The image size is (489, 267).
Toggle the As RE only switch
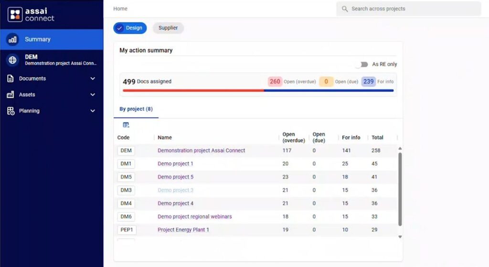point(364,64)
